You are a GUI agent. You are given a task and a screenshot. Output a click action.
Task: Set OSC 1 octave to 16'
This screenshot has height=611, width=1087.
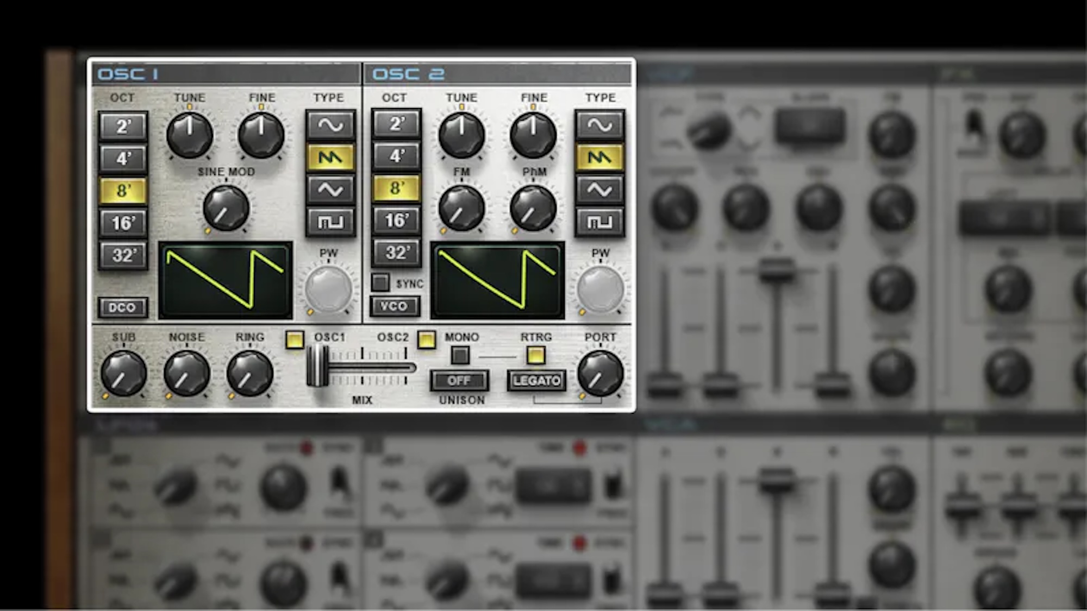(123, 223)
